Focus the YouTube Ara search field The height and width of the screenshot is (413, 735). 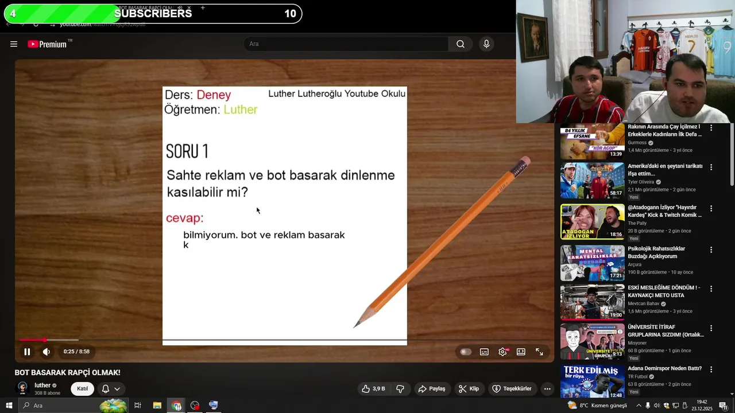(x=346, y=44)
